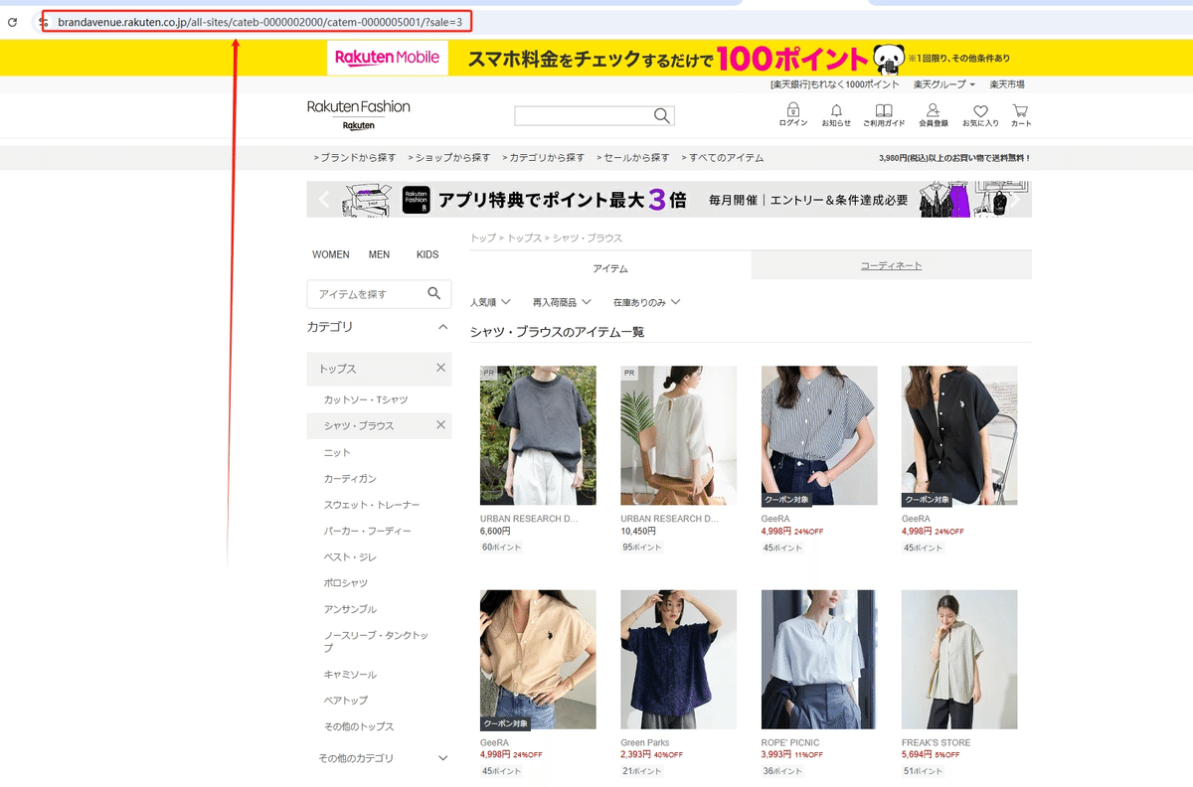1193x787 pixels.
Task: Click the search magnifier icon in header
Action: click(662, 116)
